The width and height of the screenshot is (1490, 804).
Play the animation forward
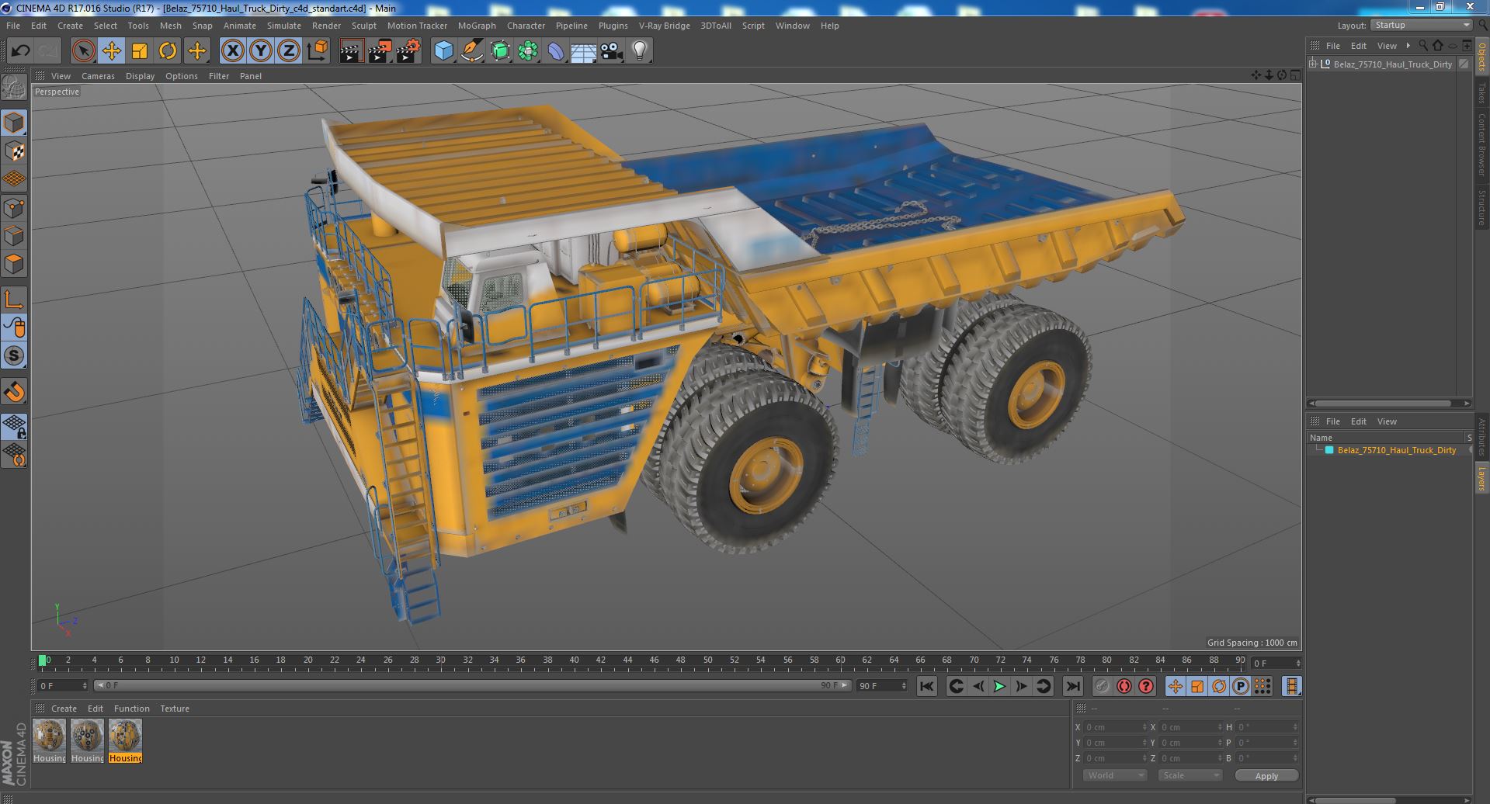999,686
